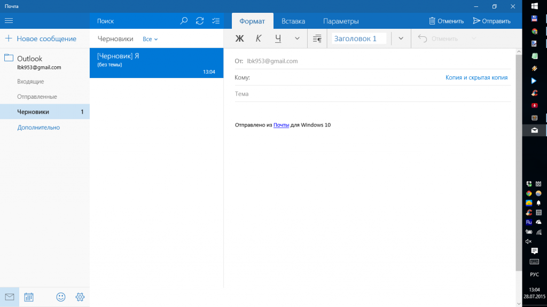Image resolution: width=547 pixels, height=307 pixels.
Task: Switch to the Вставка tab
Action: (293, 21)
